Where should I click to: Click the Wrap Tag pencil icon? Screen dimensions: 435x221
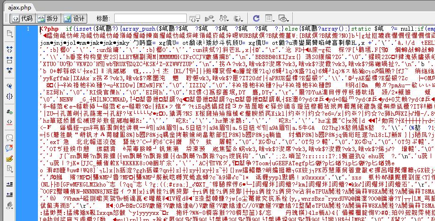click(x=9, y=159)
